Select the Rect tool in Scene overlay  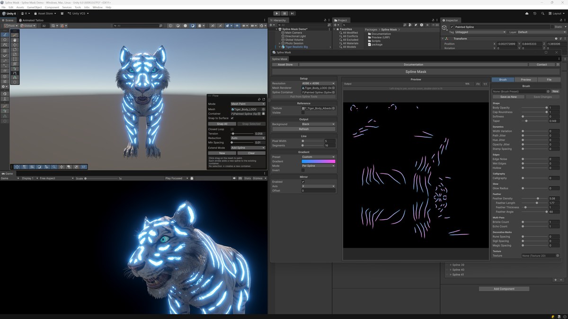click(x=15, y=60)
